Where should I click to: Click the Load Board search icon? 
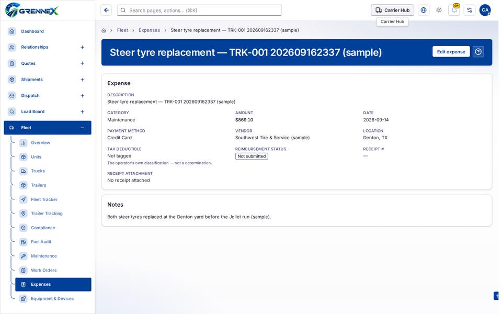click(x=12, y=111)
